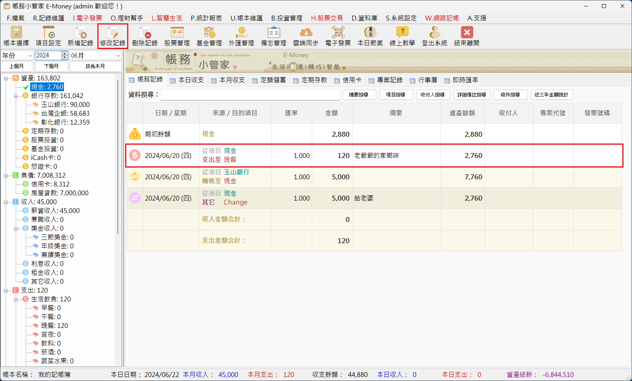Collapse the 收入 tree node
632x381 pixels.
click(x=6, y=202)
